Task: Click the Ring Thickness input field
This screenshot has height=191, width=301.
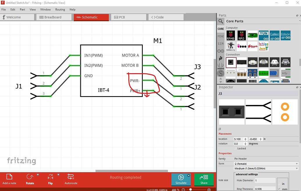Action: 265,189
